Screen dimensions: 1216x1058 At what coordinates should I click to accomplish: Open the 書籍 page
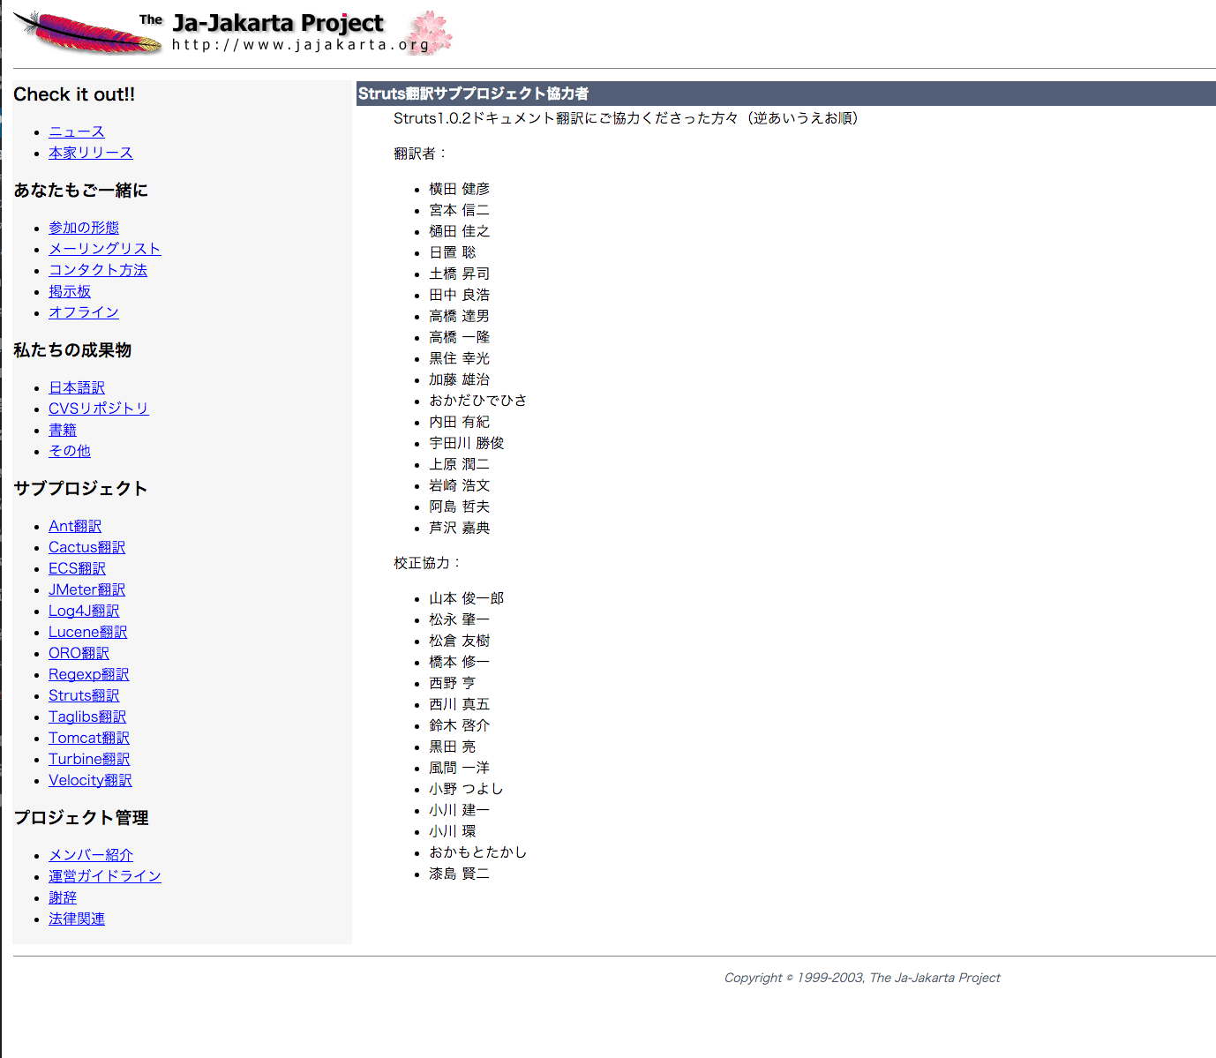point(62,430)
